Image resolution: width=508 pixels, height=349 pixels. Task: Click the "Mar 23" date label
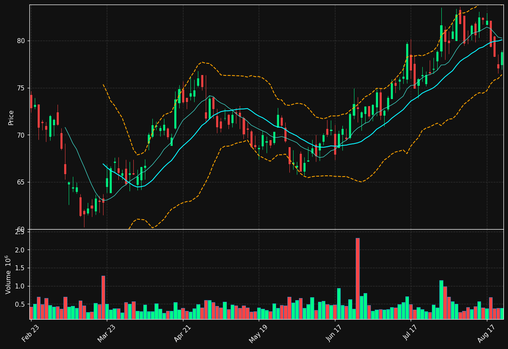(106, 334)
